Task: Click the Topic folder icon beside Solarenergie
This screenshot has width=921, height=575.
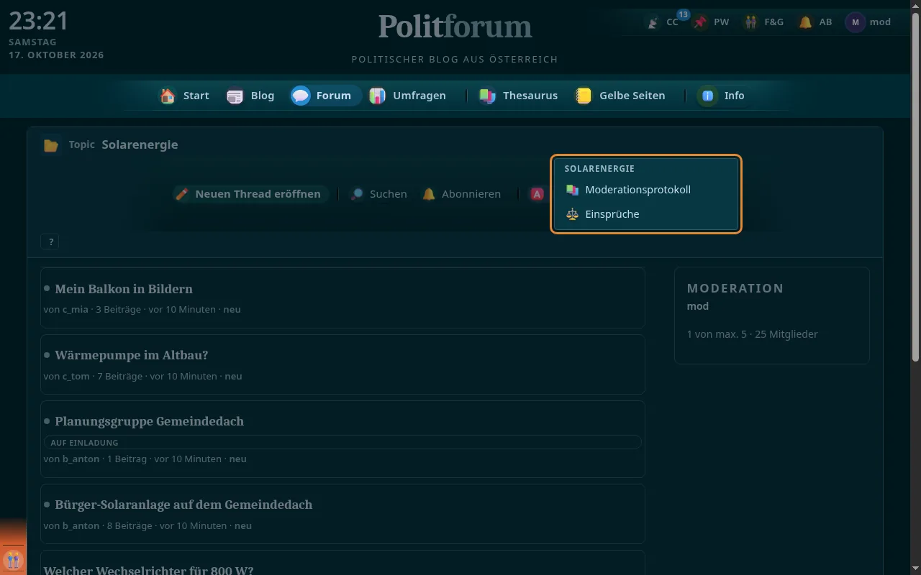Action: [x=50, y=145]
